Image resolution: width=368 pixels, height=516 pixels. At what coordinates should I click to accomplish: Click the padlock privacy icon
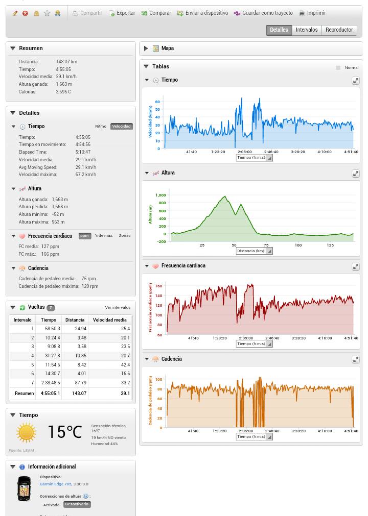pyautogui.click(x=36, y=13)
